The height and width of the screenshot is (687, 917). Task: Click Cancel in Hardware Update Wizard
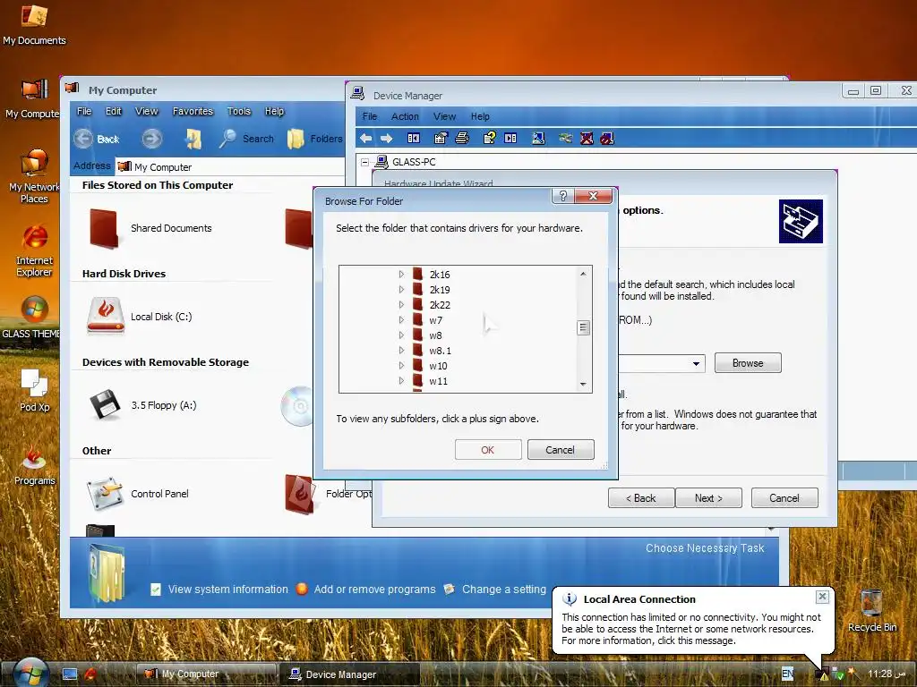click(784, 497)
